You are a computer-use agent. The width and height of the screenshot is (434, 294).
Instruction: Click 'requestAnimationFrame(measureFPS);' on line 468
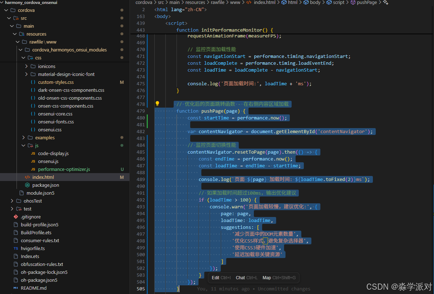[234, 36]
